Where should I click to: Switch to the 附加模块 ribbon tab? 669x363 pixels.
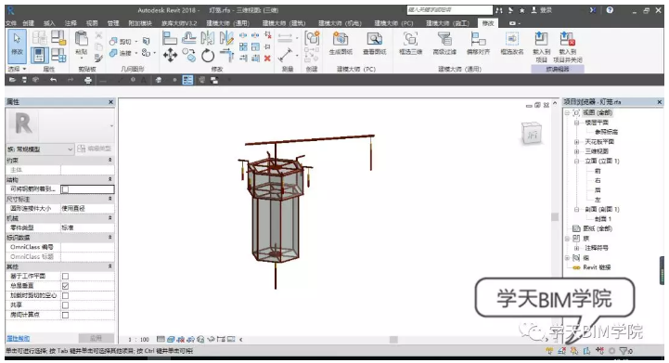[140, 23]
